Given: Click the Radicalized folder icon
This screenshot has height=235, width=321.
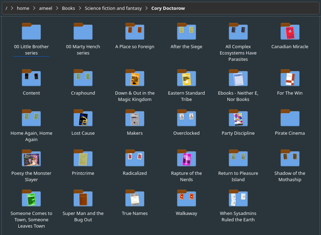Looking at the screenshot, I should point(135,158).
